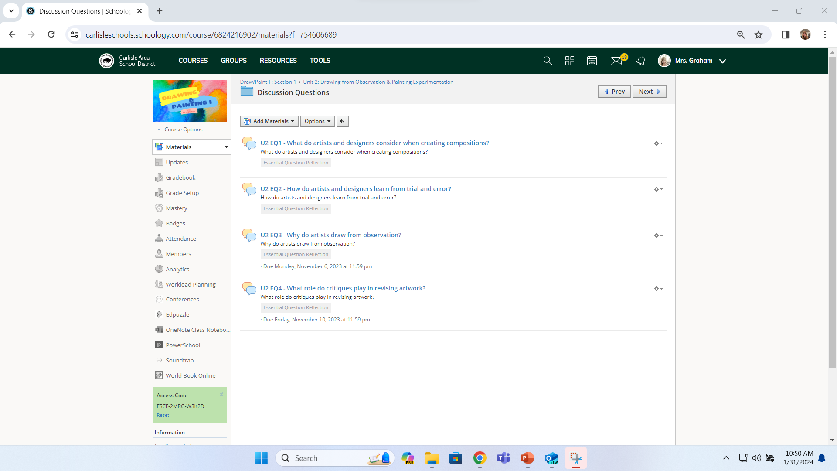Click the discussion icon for U2 EQ4
This screenshot has height=471, width=837.
249,289
